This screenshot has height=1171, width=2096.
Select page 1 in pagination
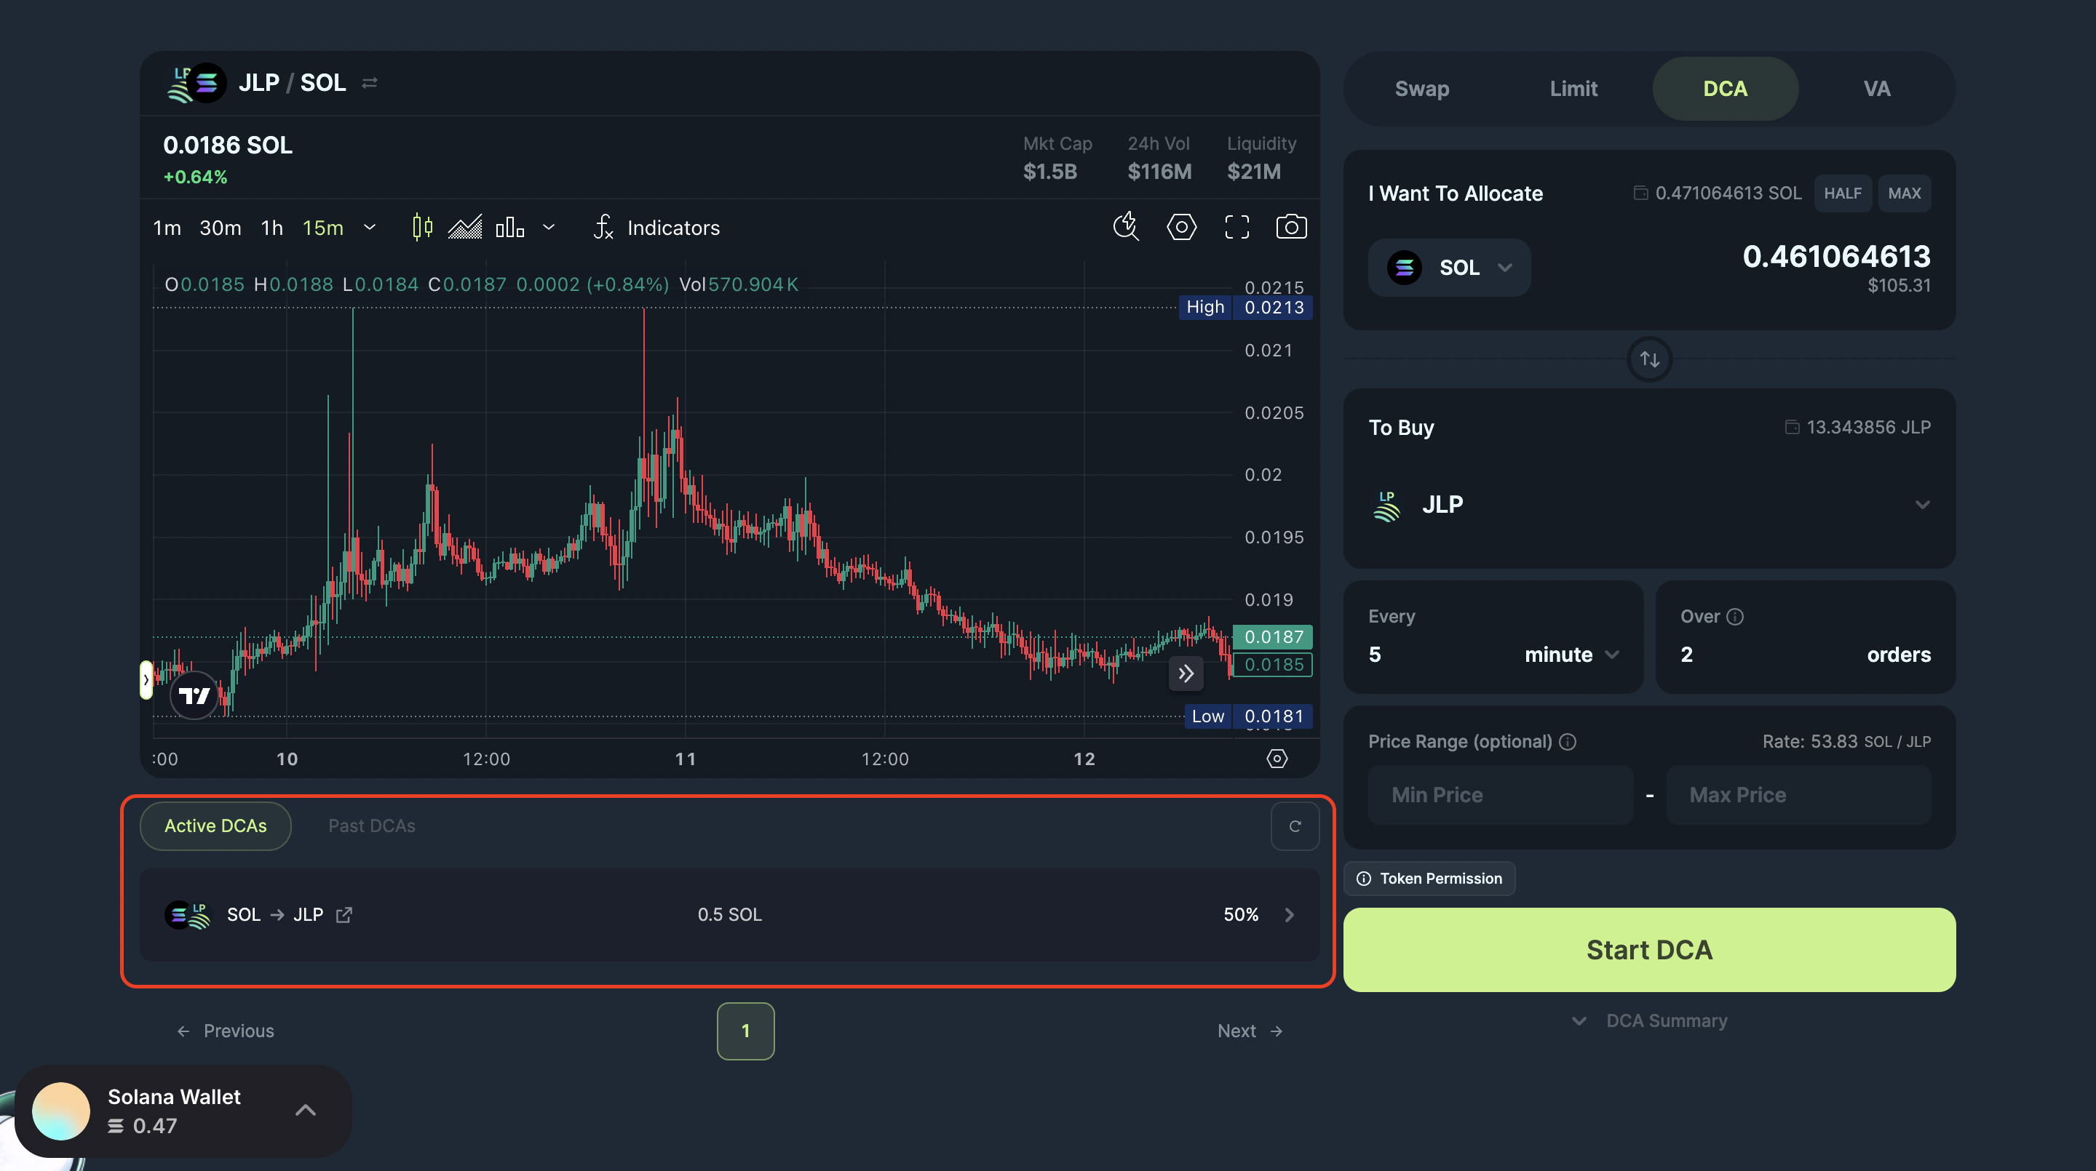(745, 1031)
